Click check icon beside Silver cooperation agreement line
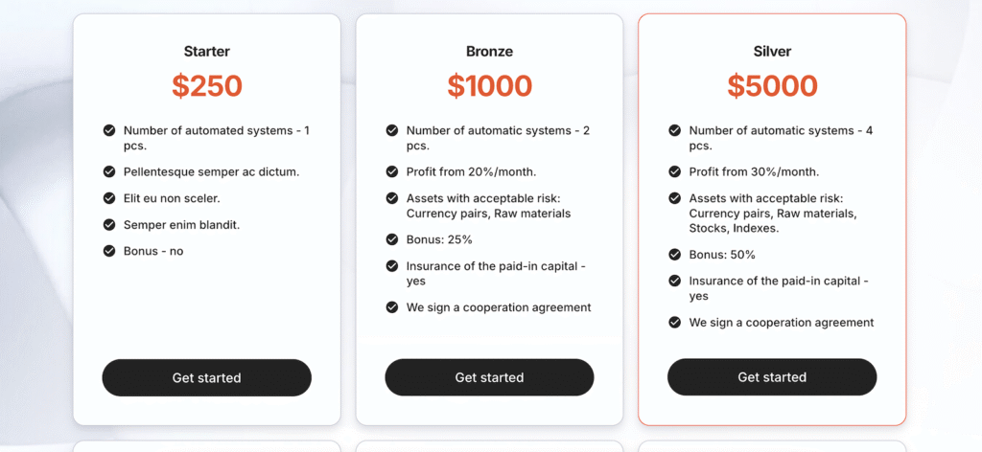This screenshot has height=452, width=982. (674, 323)
